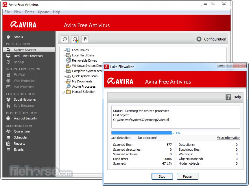The width and height of the screenshot is (249, 186).
Task: Select the Mail Protection envelope icon
Action: [x=8, y=87]
